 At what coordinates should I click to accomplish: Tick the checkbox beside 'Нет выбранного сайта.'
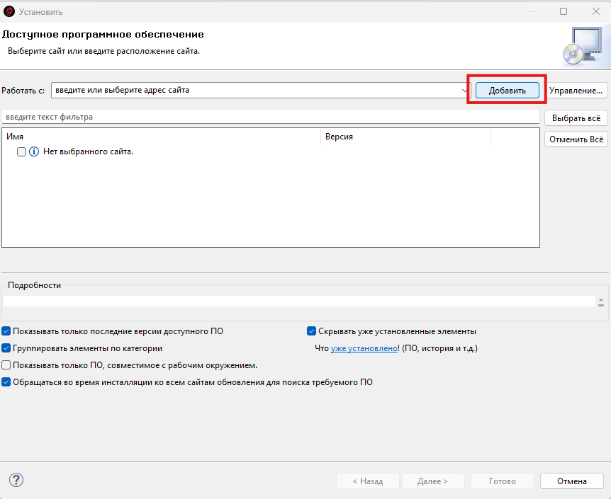[21, 151]
